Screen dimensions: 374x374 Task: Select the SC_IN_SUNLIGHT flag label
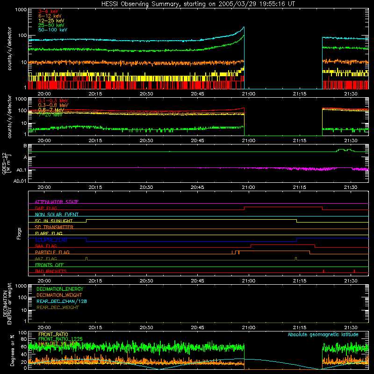click(54, 221)
